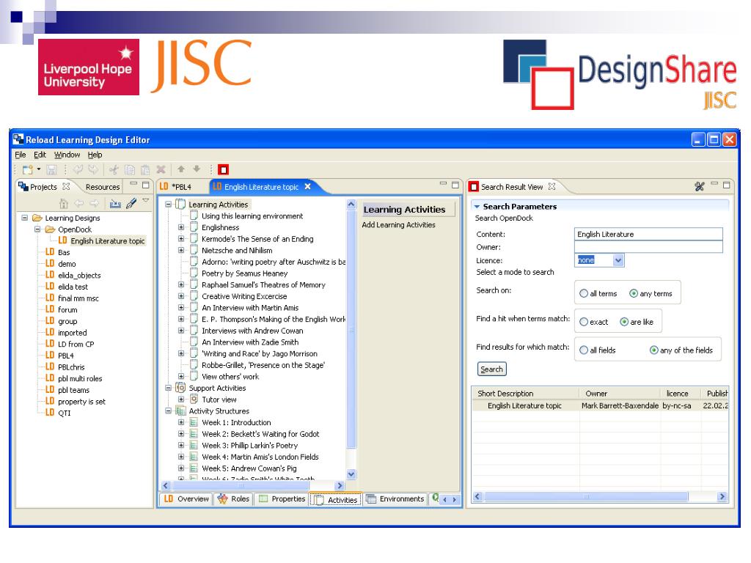Close the Projects view tab
Screen dimensions: 751x563
66,186
